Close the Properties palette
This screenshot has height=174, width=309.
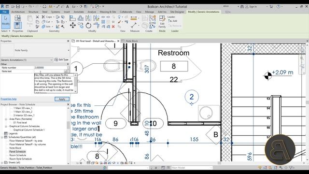coord(68,41)
